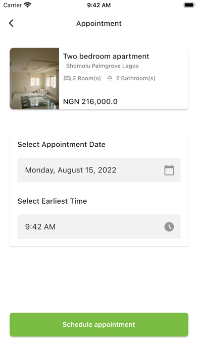Tap the 2 Room(s) text

[86, 78]
